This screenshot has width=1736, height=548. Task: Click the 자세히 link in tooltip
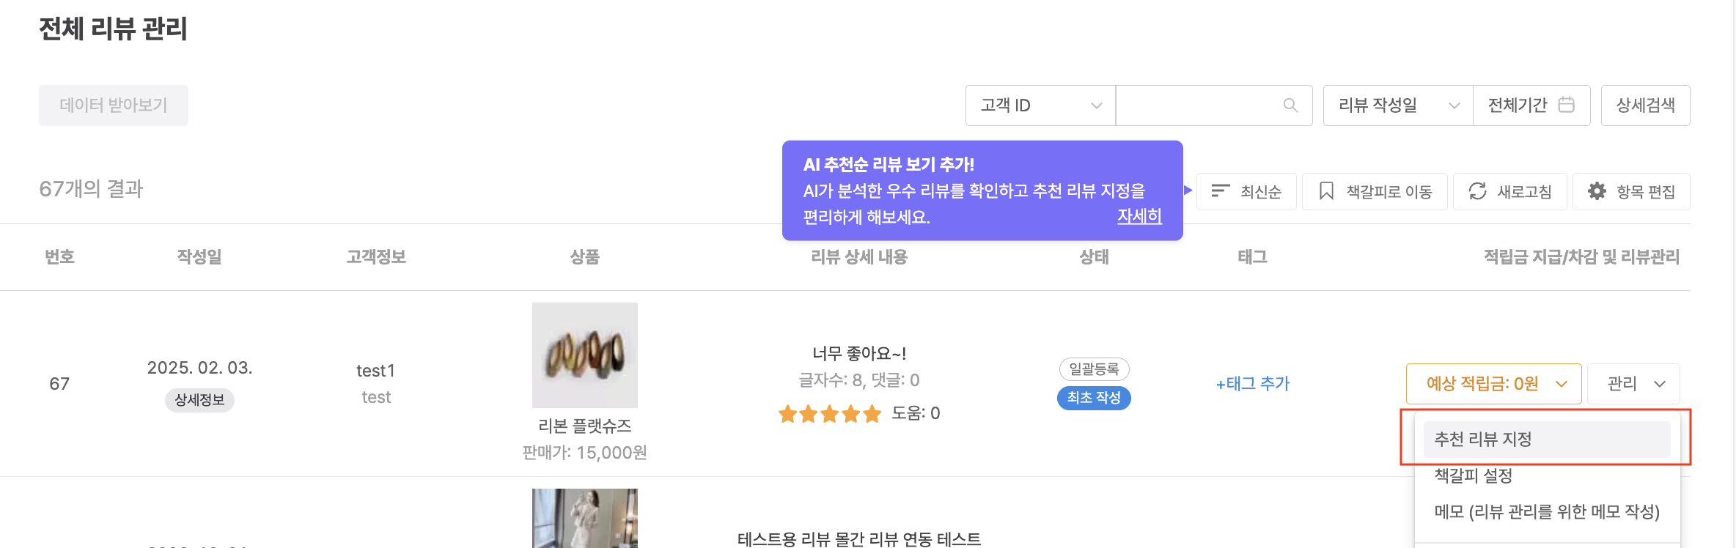(x=1139, y=216)
